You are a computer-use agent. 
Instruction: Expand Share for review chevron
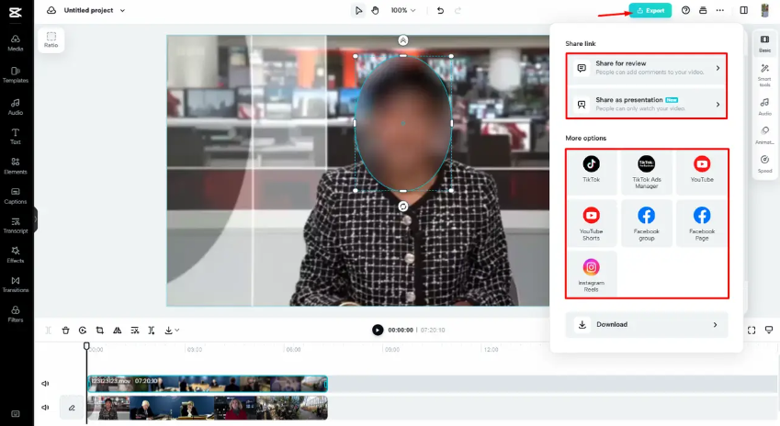[x=718, y=68]
